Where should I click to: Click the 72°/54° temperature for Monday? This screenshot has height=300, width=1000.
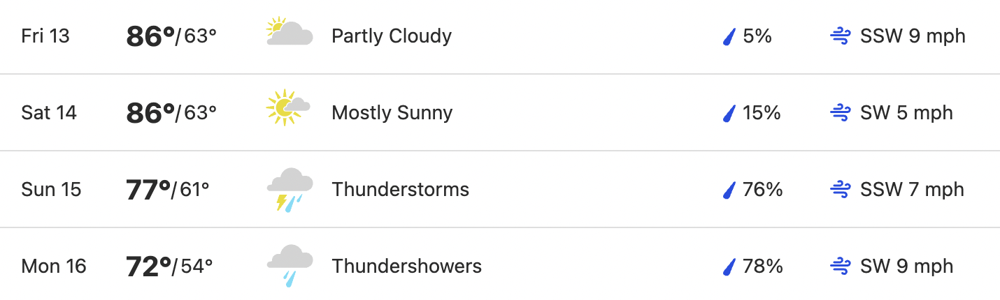tap(169, 267)
